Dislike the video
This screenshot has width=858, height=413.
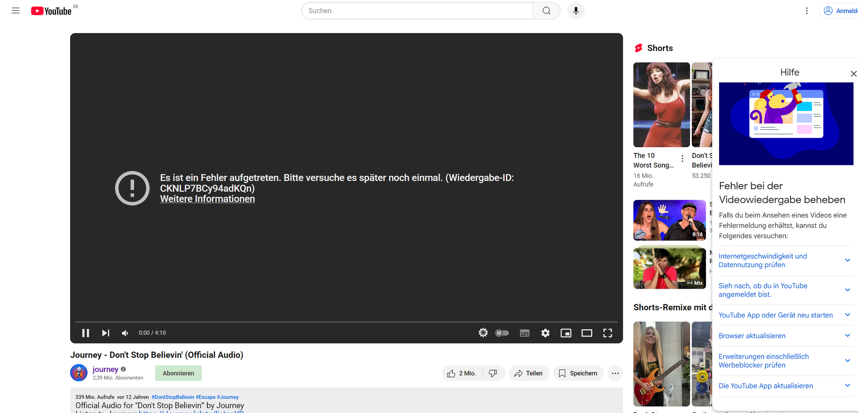coord(493,373)
